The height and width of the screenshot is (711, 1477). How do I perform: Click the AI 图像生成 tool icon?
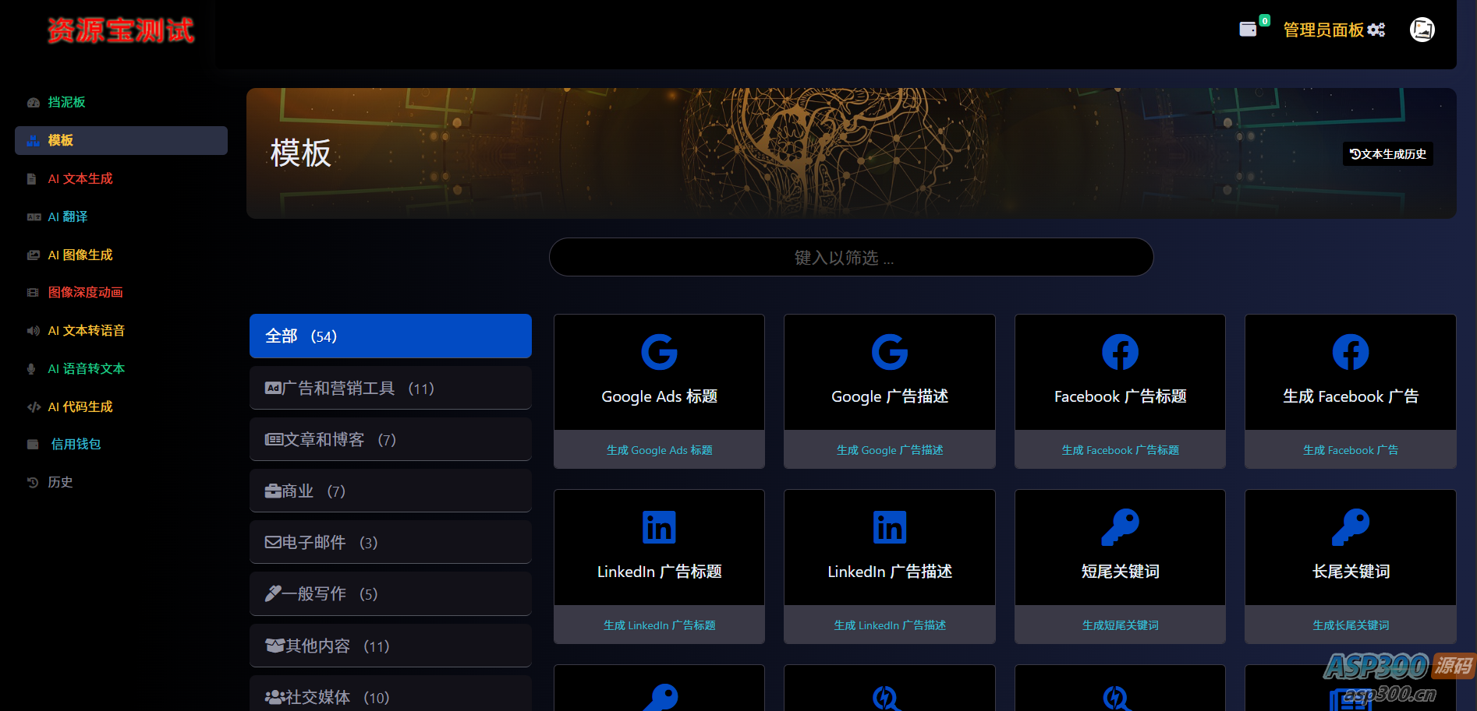tap(33, 255)
